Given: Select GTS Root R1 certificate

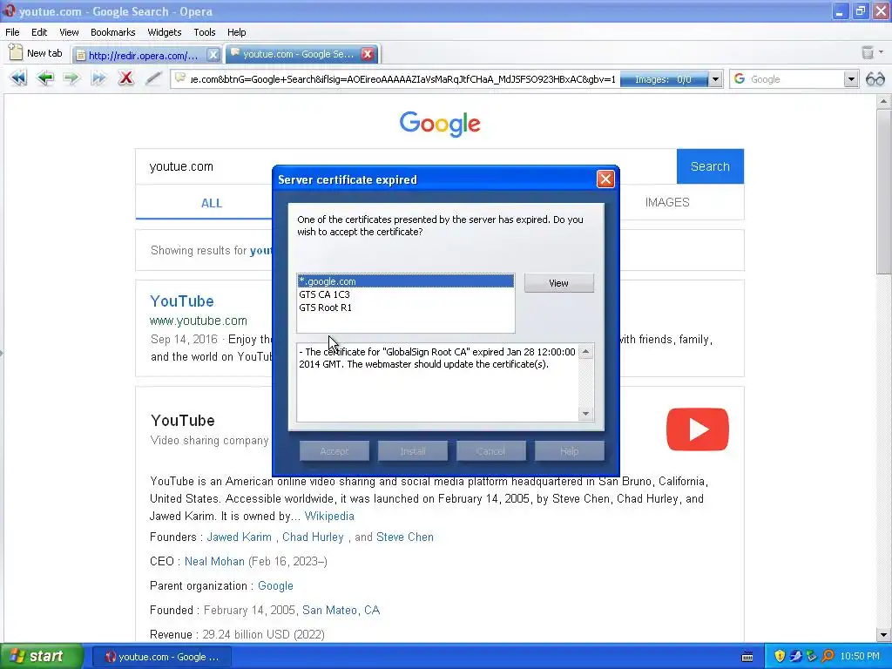Looking at the screenshot, I should (405, 307).
